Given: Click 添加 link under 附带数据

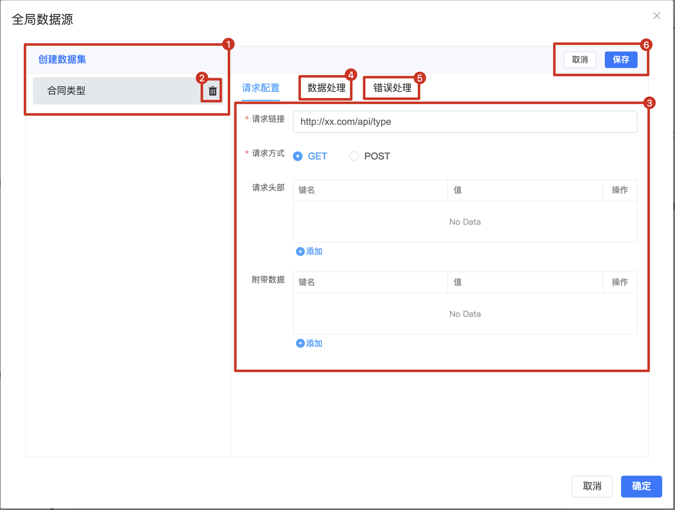Looking at the screenshot, I should [x=314, y=344].
